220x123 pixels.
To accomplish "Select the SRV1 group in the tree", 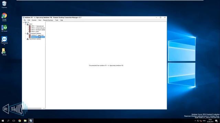I will point(31,24).
